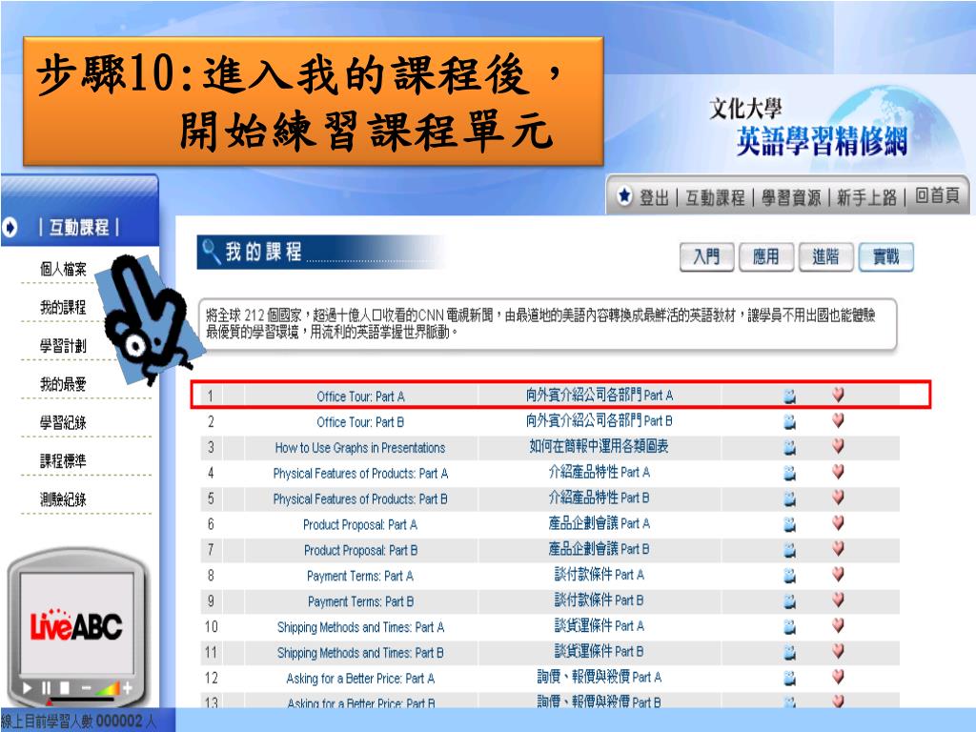Open 我的課程 in sidebar
The image size is (976, 732).
tap(63, 307)
